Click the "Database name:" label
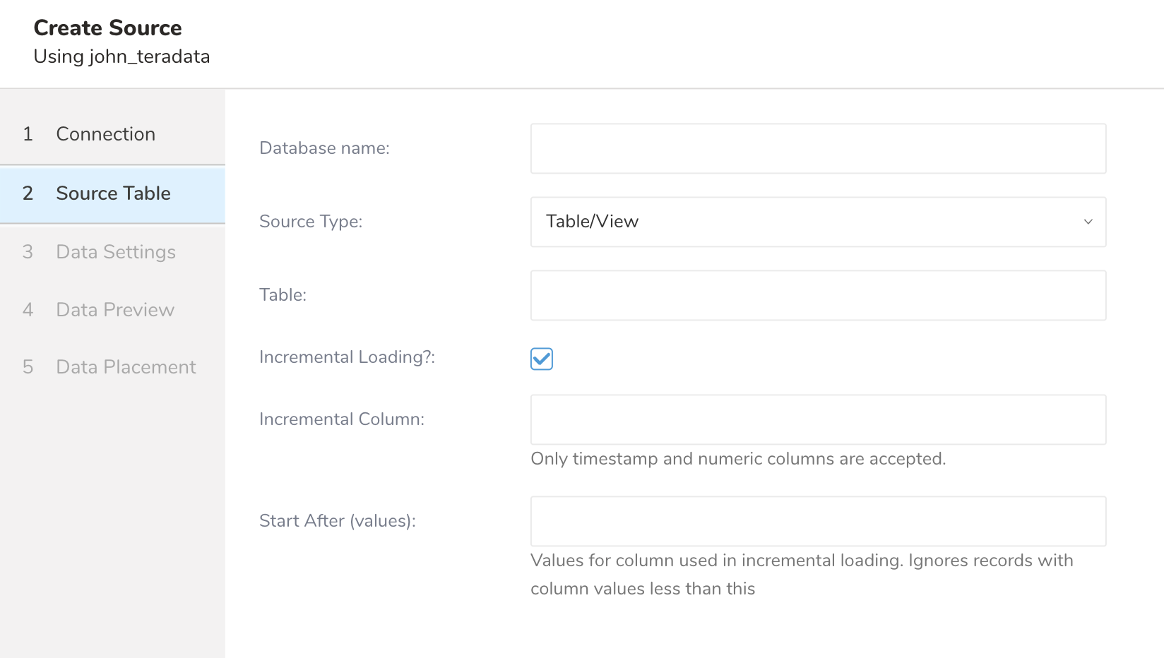The image size is (1164, 658). click(324, 148)
